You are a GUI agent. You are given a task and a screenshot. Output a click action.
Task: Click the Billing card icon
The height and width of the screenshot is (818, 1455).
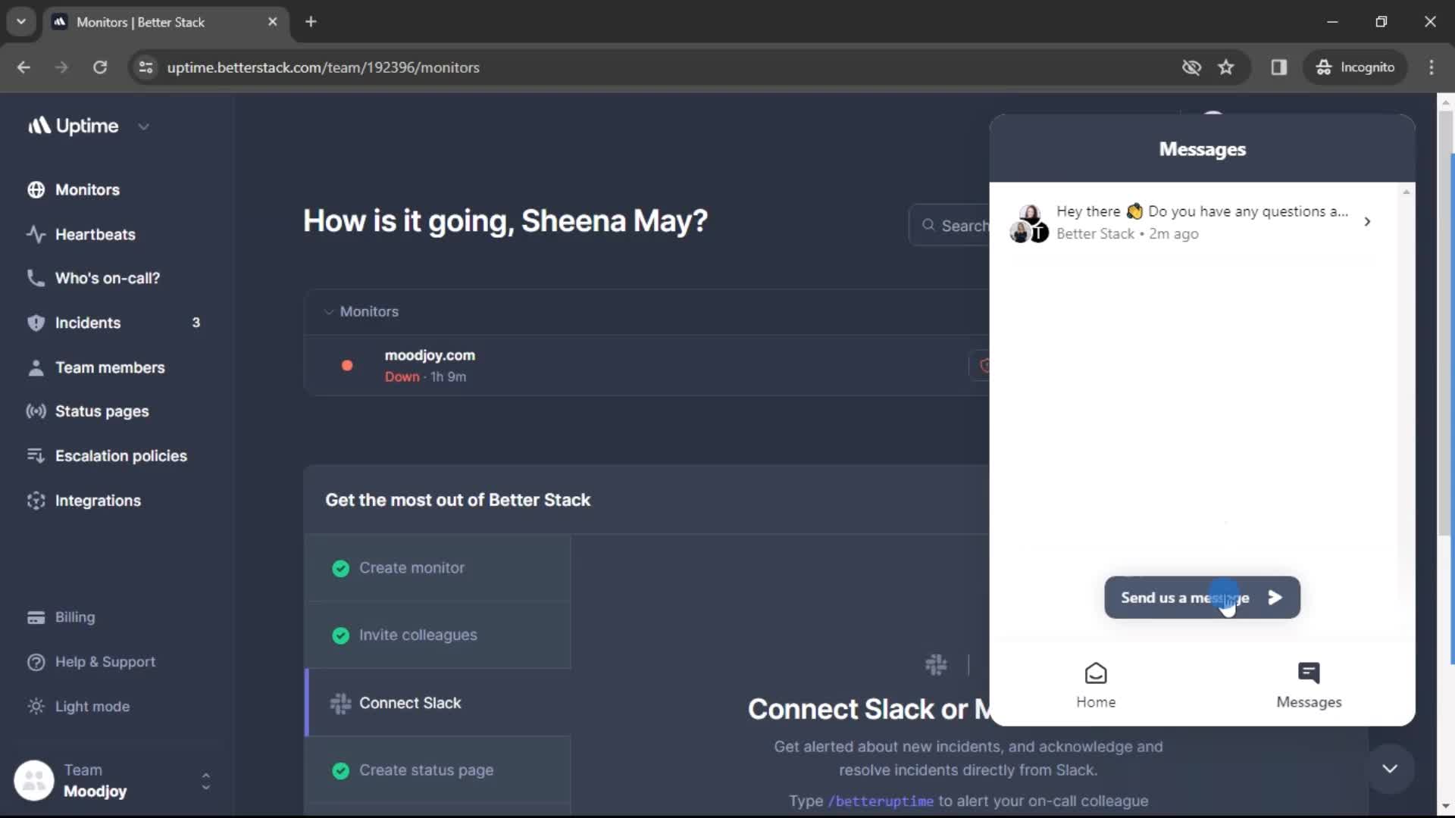click(36, 617)
